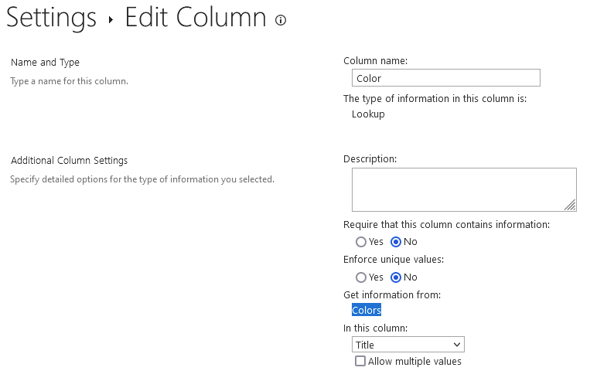
Task: Click inside the Description text area
Action: [464, 189]
